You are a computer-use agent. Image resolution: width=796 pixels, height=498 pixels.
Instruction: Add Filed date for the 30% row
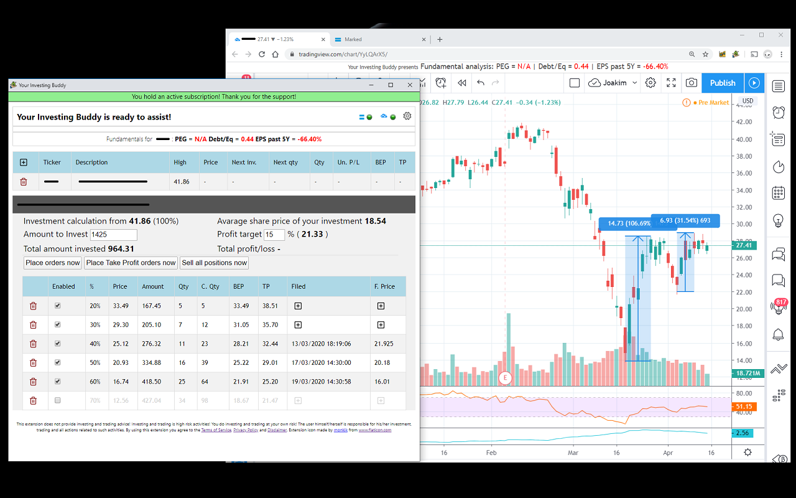[x=298, y=325]
